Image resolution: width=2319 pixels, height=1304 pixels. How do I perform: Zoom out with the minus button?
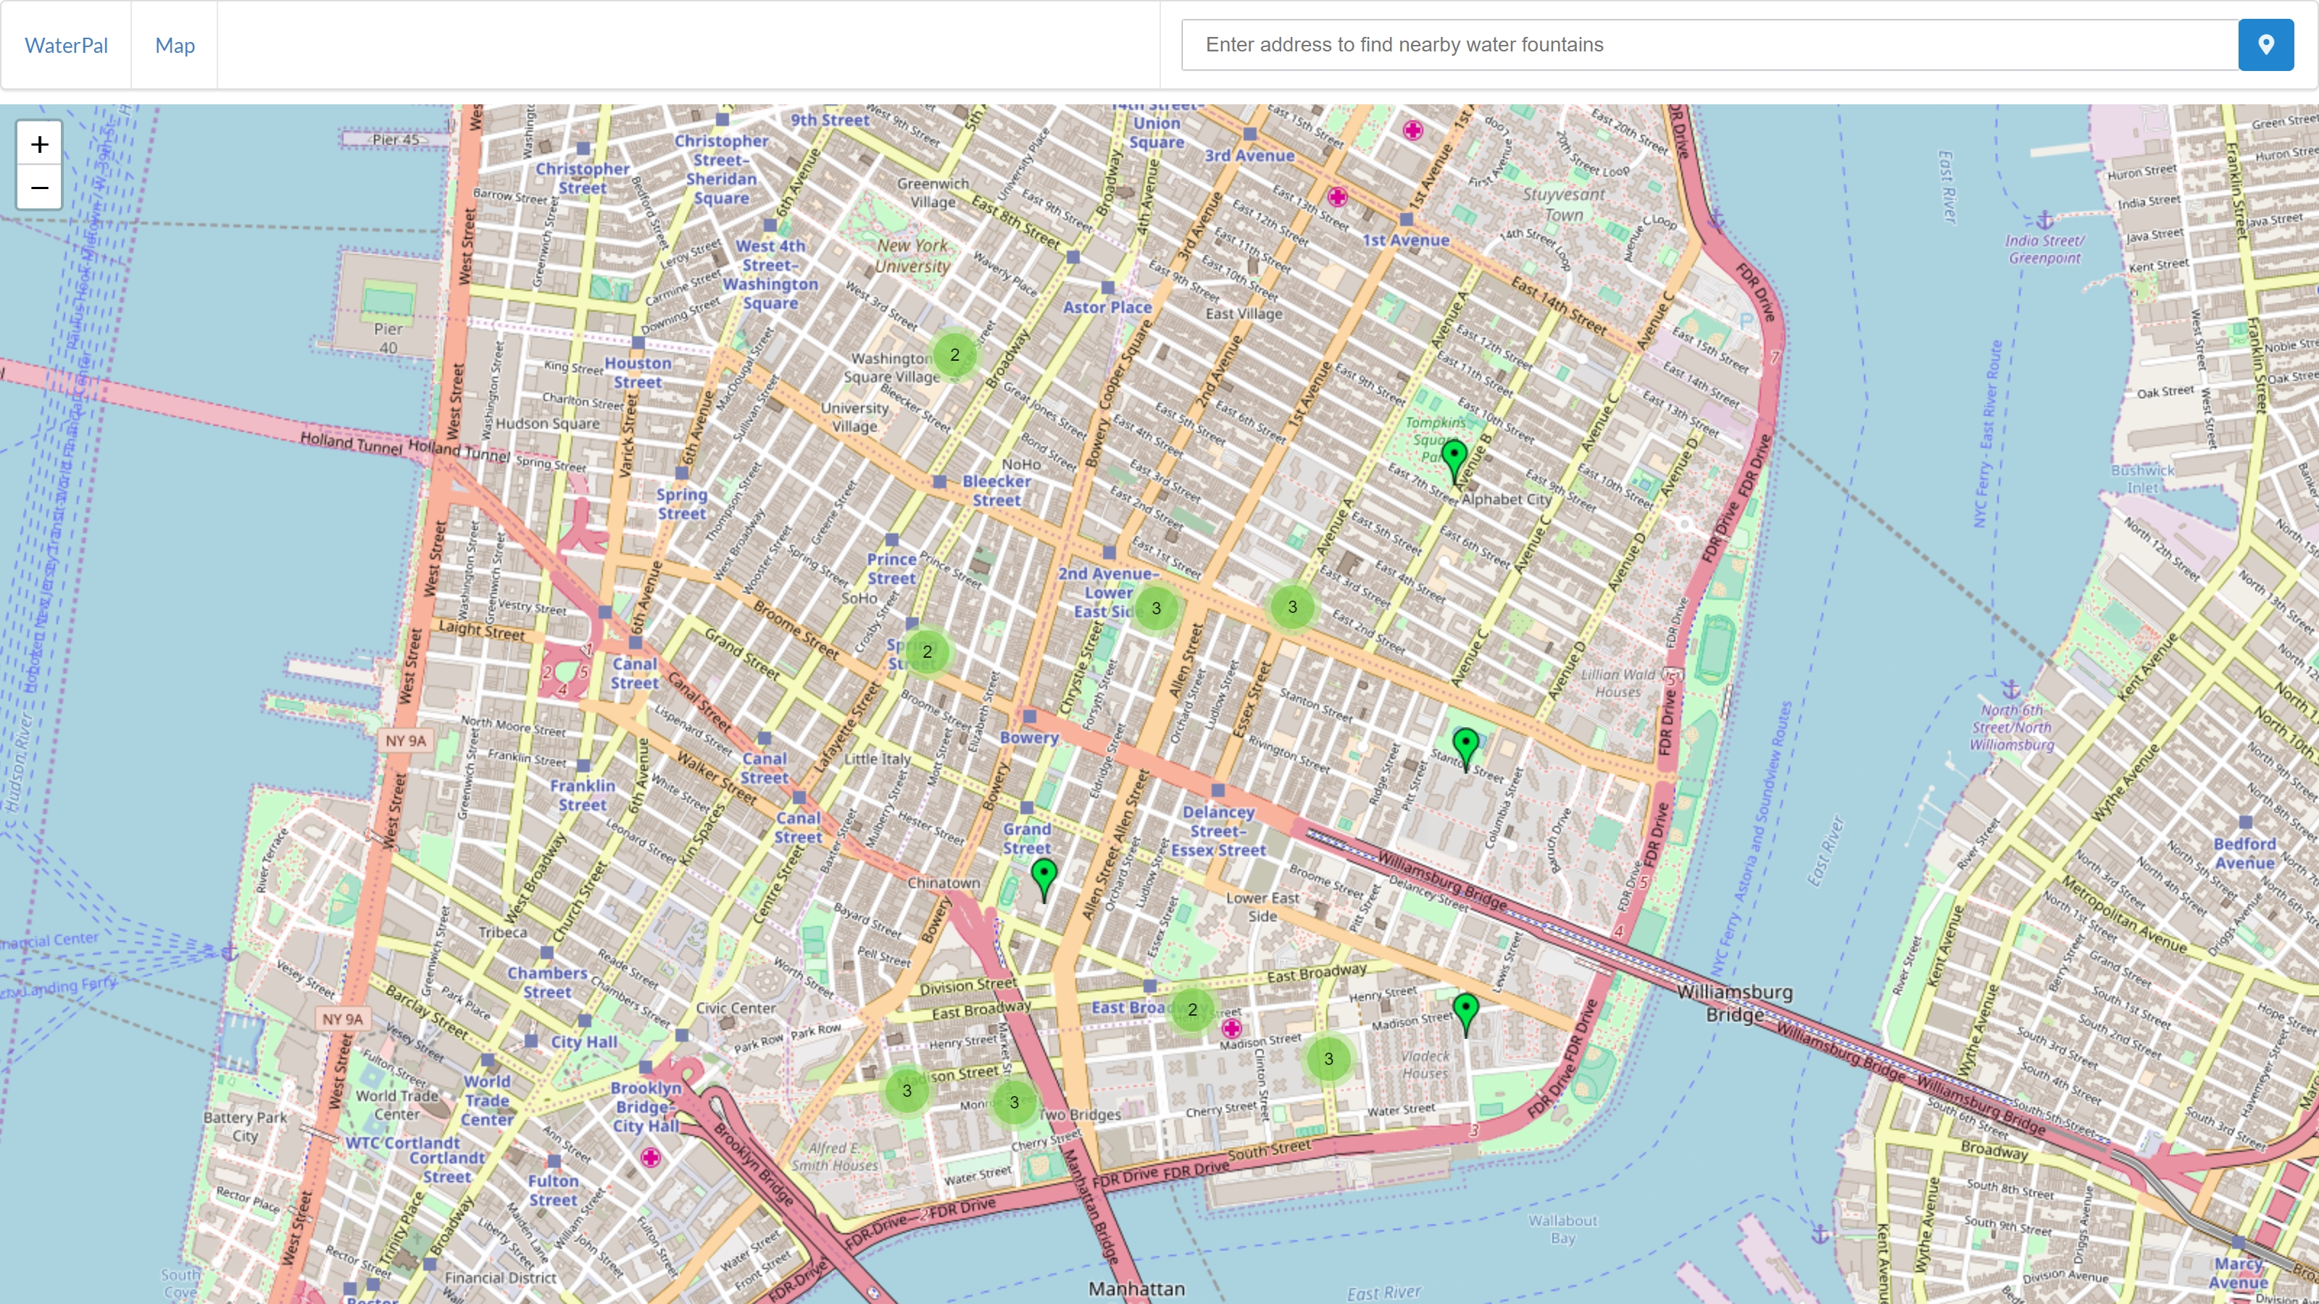pyautogui.click(x=38, y=188)
